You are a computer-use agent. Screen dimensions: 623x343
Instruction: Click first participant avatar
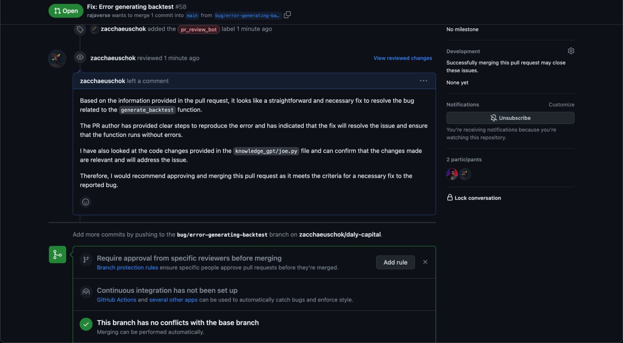pos(452,174)
